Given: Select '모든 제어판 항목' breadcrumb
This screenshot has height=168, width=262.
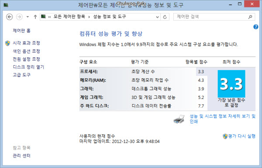Looking at the screenshot, I should [69, 17].
